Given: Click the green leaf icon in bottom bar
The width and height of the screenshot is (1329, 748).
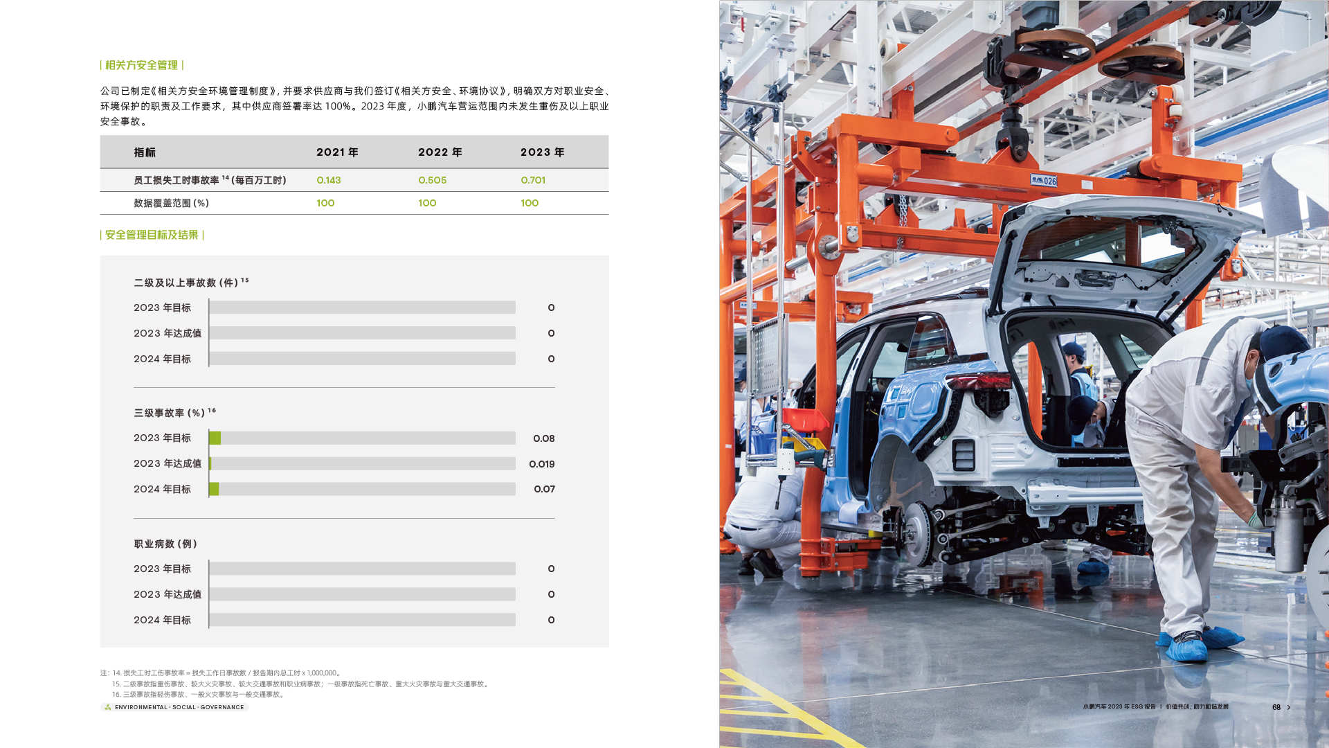Looking at the screenshot, I should (107, 707).
